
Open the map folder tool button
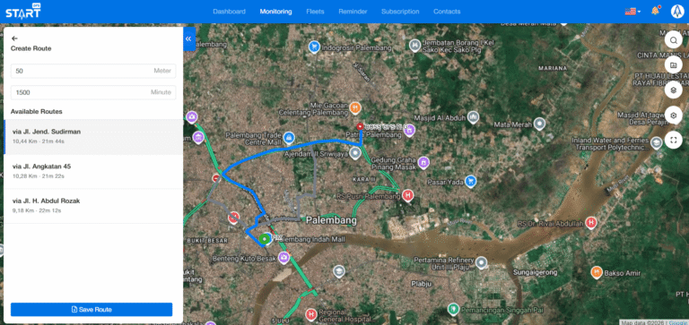673,65
